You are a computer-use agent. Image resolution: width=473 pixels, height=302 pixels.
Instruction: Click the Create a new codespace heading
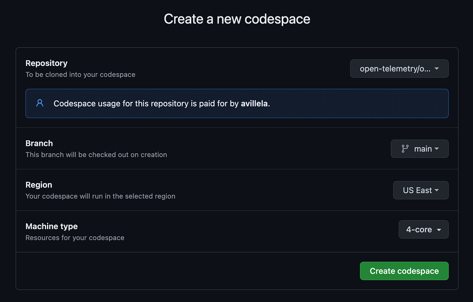click(237, 19)
